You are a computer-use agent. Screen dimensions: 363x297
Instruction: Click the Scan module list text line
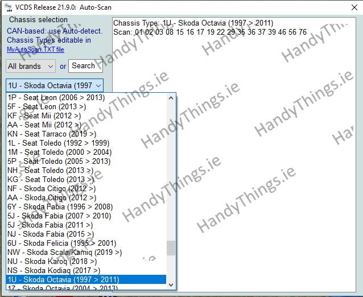[x=210, y=32]
